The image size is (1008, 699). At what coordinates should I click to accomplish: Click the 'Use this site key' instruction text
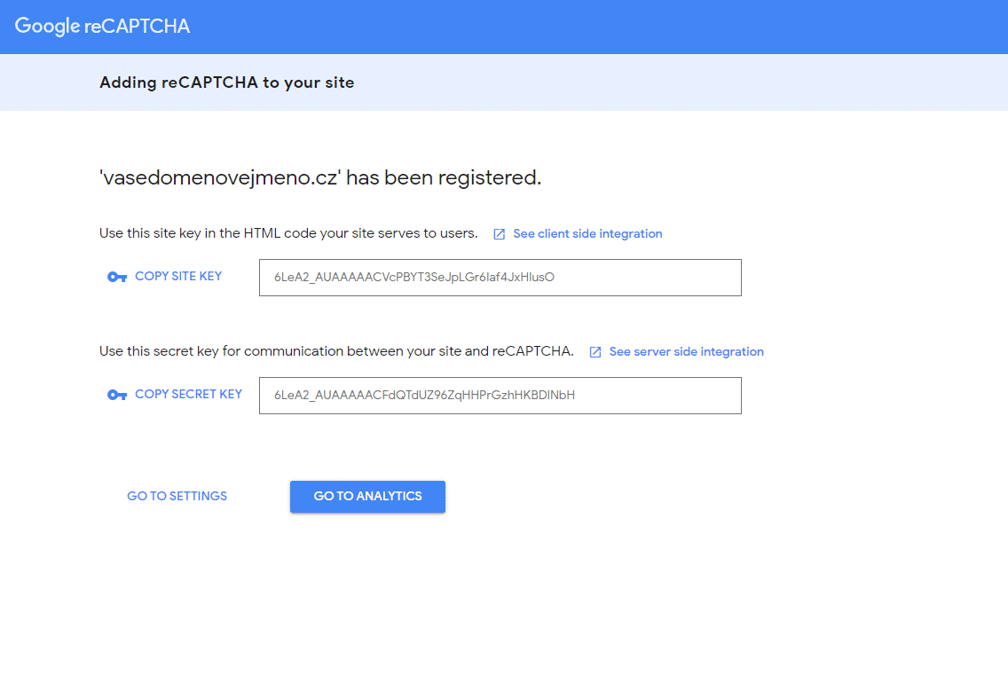pyautogui.click(x=288, y=233)
